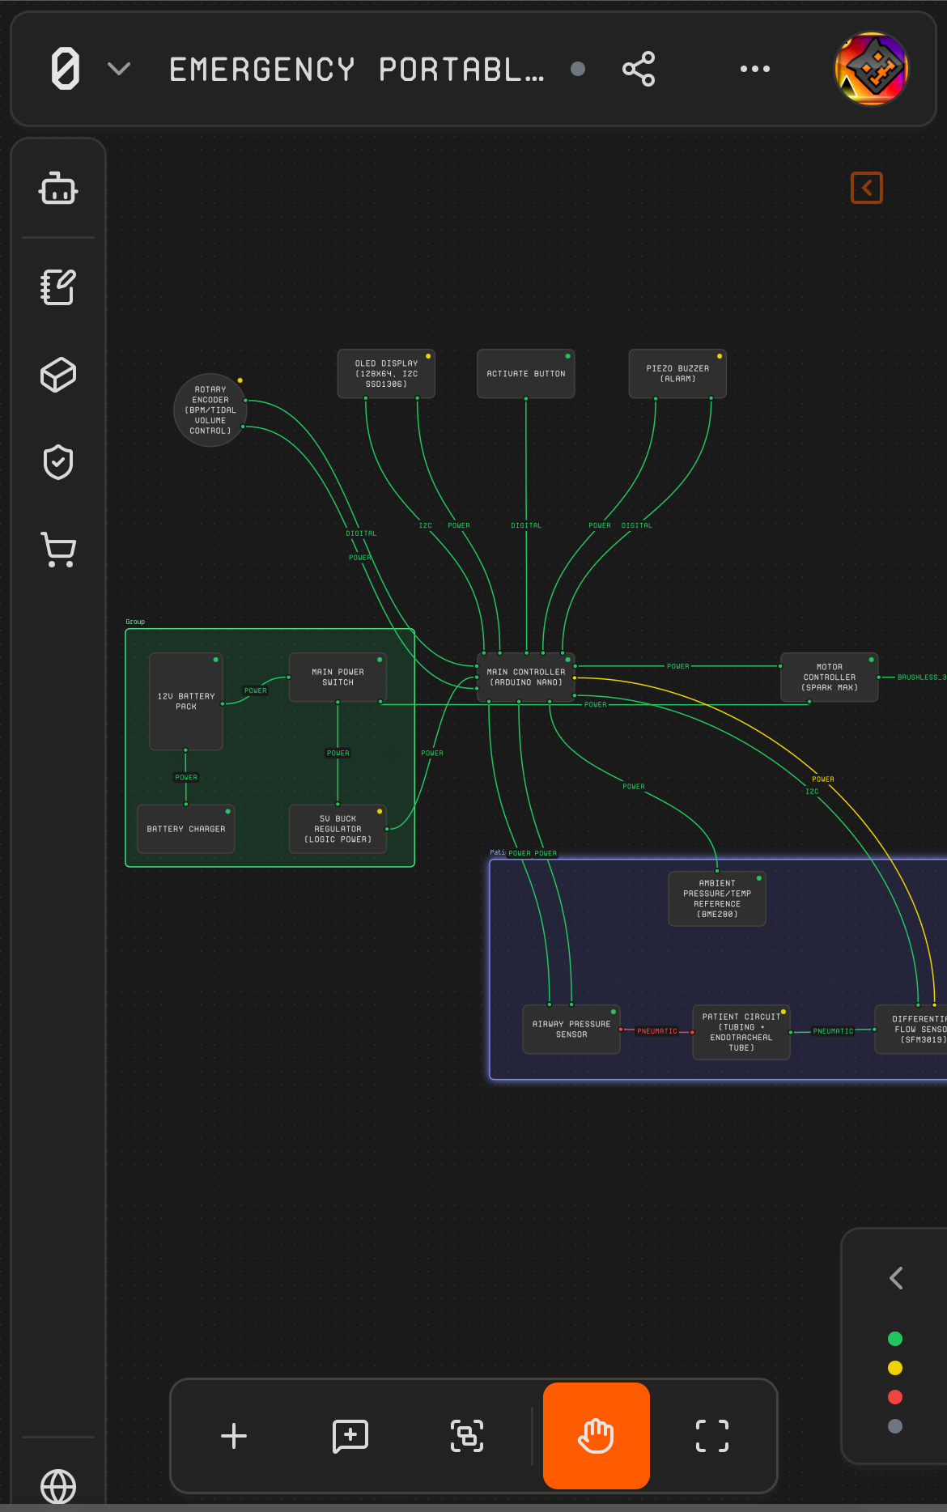Select the Airway Pressure Sensor node

[571, 1030]
